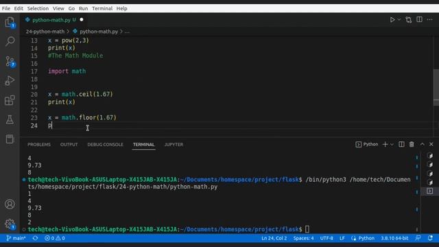Open the Help menu

122,8
